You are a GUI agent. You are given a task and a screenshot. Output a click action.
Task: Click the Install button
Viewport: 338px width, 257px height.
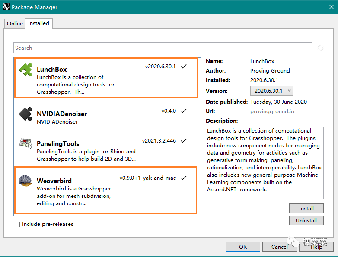[x=306, y=209]
